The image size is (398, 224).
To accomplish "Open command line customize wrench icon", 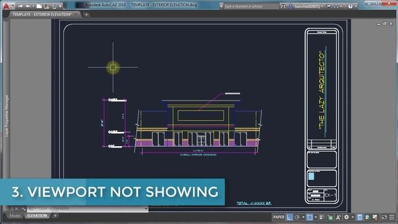I will [23, 209].
